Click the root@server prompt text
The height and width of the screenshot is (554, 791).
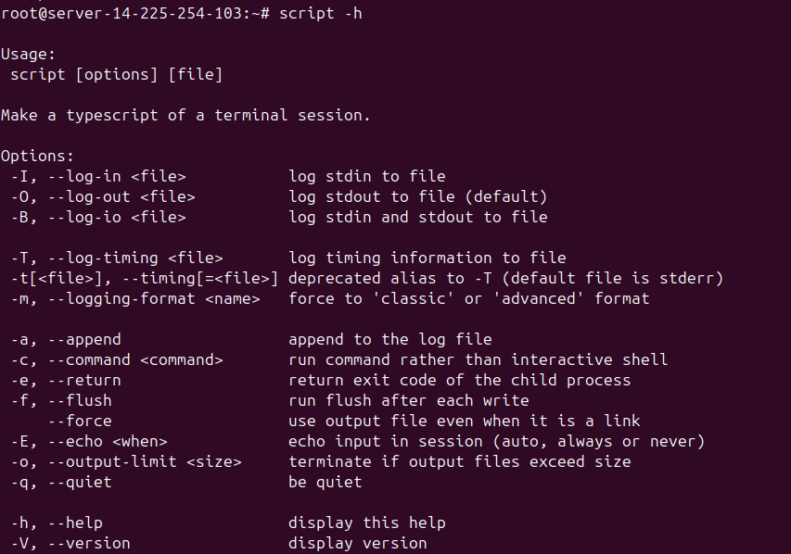click(x=130, y=14)
